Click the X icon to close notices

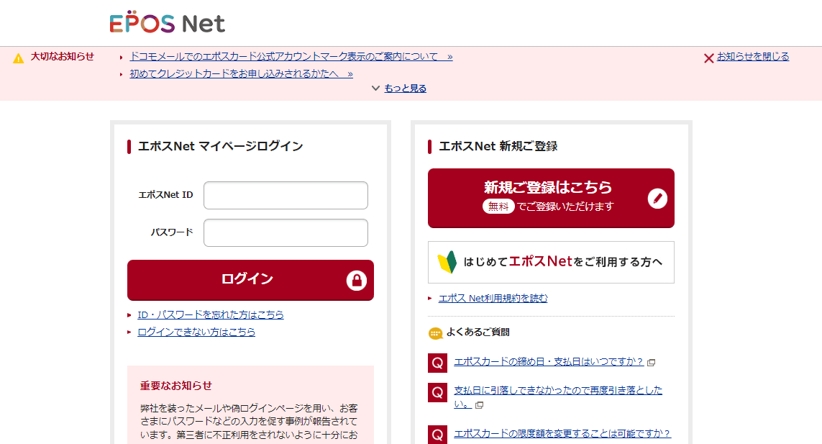[708, 58]
